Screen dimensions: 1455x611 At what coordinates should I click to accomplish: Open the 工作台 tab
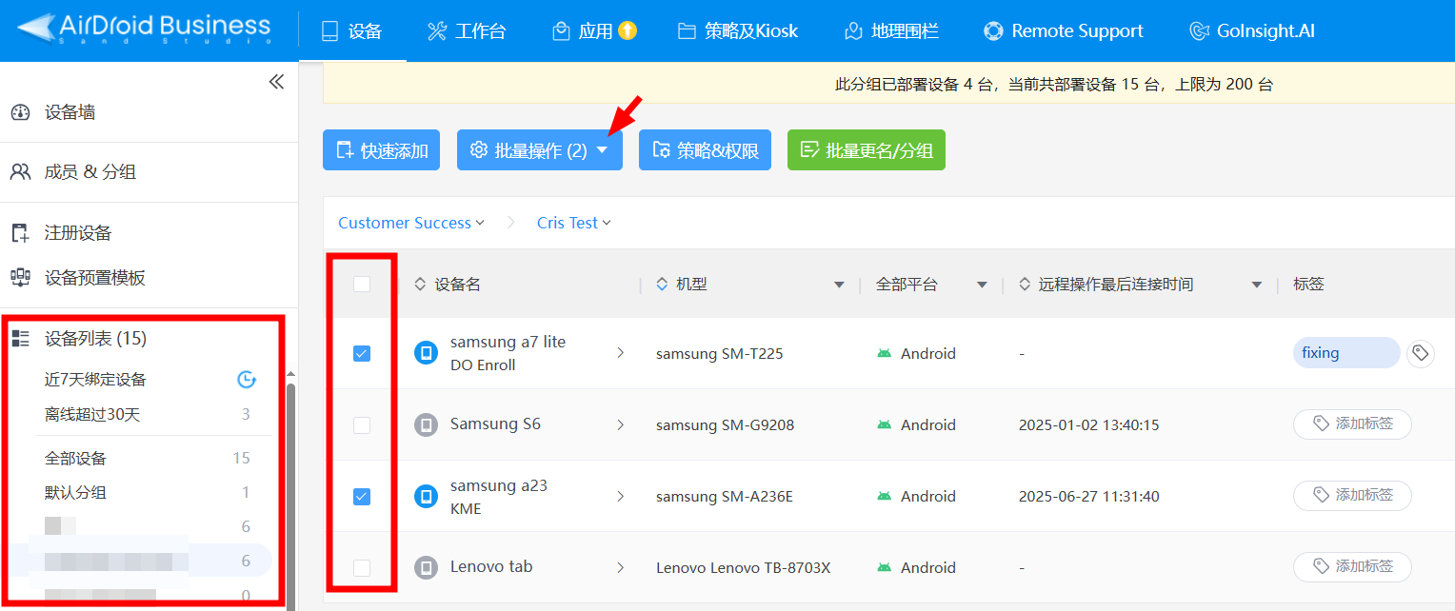pos(467,31)
